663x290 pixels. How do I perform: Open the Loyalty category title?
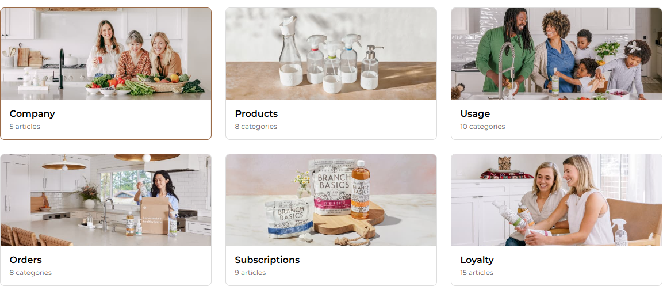pos(477,260)
